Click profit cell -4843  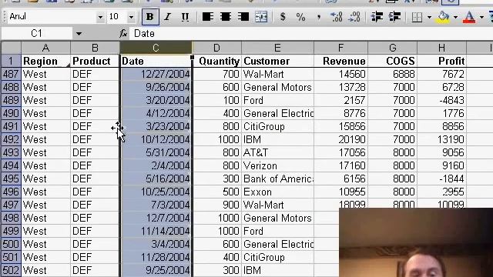(x=441, y=100)
